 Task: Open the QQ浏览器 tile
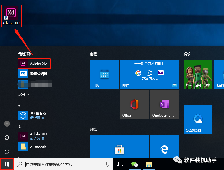[198, 119]
